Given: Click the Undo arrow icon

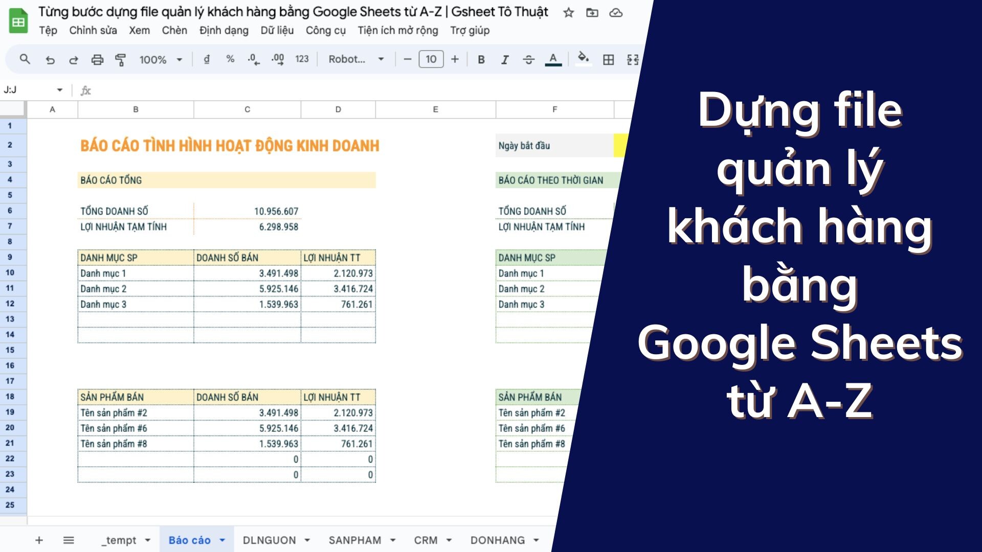Looking at the screenshot, I should pos(50,59).
